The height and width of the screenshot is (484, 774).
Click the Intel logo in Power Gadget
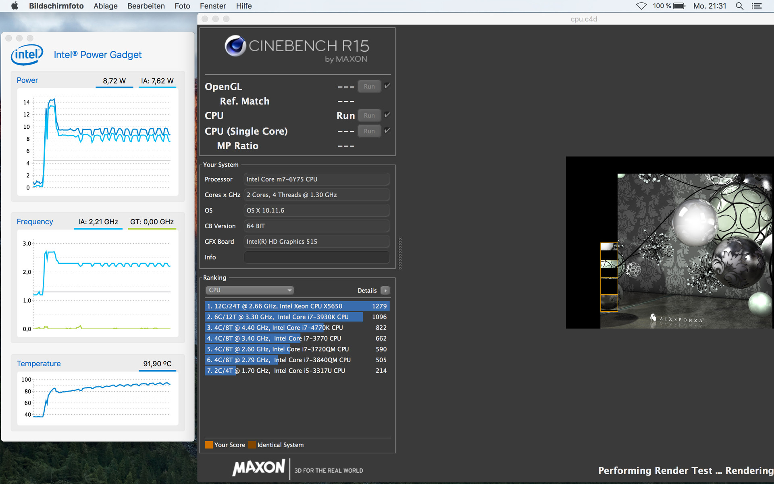click(x=27, y=54)
